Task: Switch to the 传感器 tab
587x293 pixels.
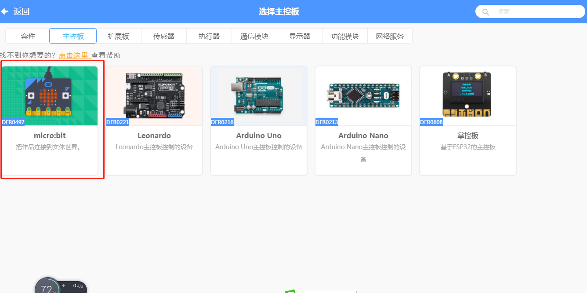Action: (x=164, y=36)
